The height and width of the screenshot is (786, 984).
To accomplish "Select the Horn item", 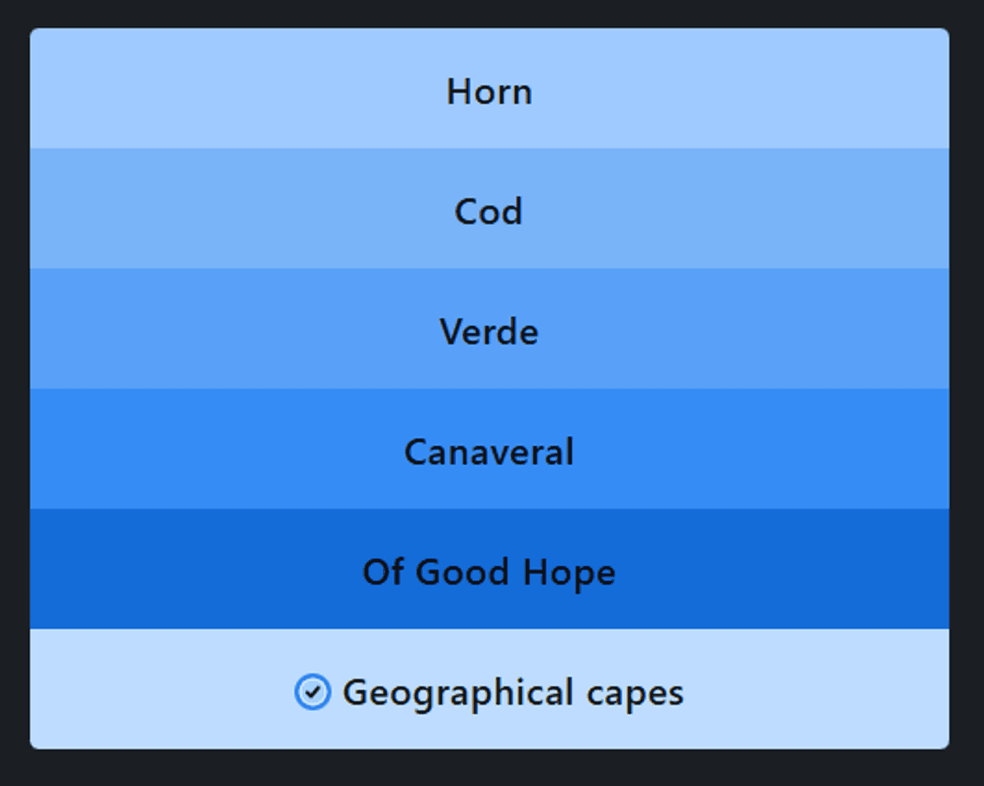I will point(490,89).
